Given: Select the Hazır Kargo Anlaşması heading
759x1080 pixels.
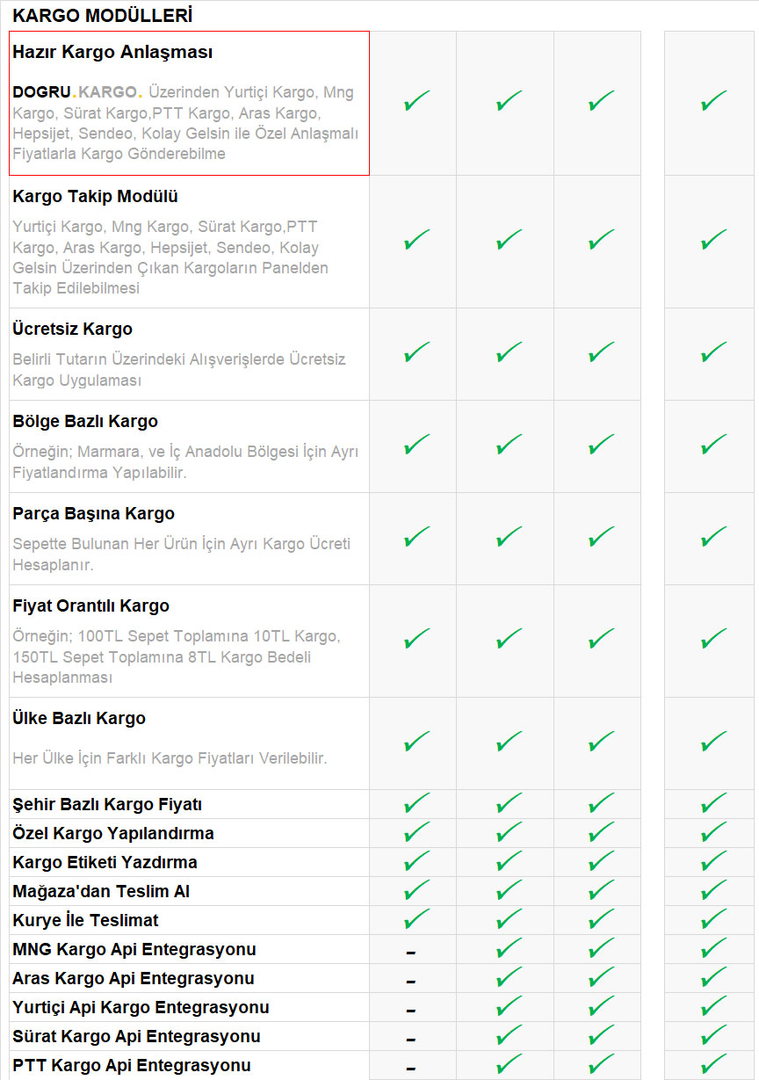Looking at the screenshot, I should click(x=112, y=53).
